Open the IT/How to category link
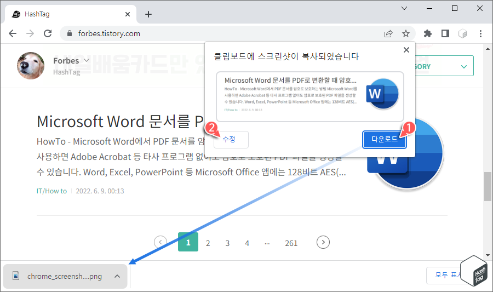This screenshot has width=493, height=292. click(x=51, y=191)
